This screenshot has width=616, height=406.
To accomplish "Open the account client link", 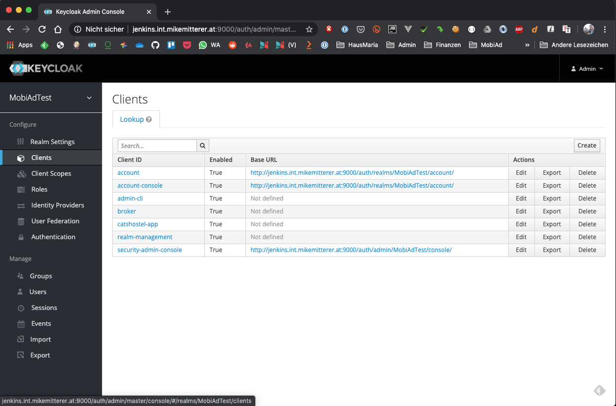I will click(x=128, y=173).
